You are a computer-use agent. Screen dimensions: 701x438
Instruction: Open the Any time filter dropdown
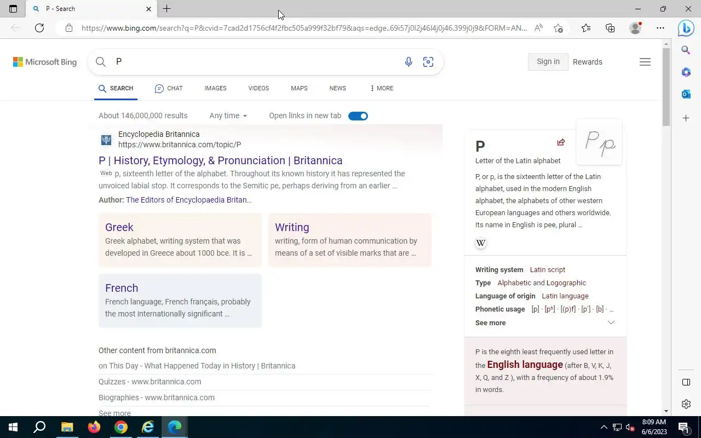pyautogui.click(x=228, y=116)
